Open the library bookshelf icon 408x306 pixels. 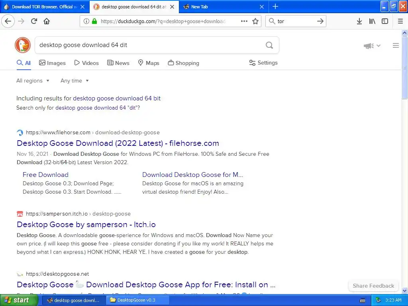372,21
